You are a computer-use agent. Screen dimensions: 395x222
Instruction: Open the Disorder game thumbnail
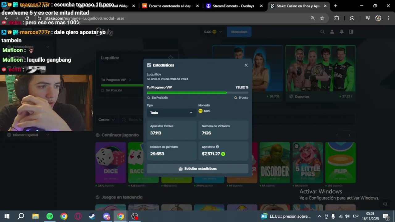coord(275,162)
